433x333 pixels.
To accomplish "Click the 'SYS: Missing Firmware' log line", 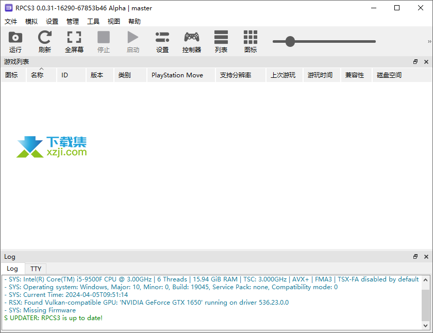I will 40,310.
